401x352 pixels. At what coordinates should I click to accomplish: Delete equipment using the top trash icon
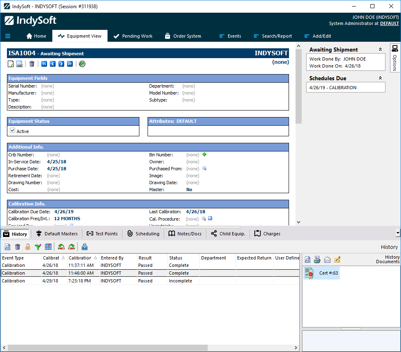[32, 64]
